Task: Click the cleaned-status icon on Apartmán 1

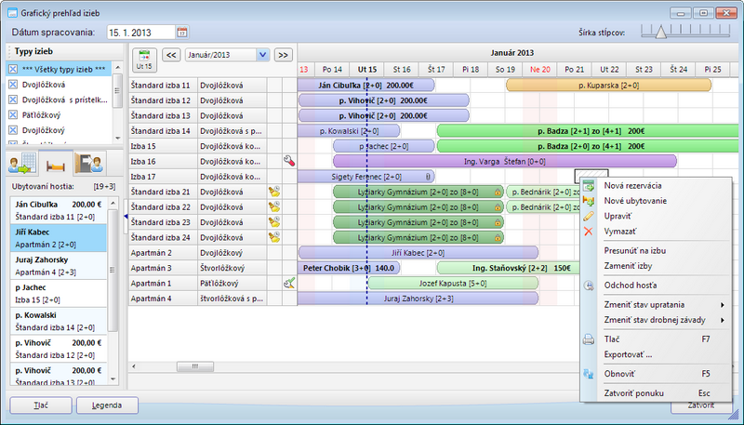Action: tap(289, 283)
